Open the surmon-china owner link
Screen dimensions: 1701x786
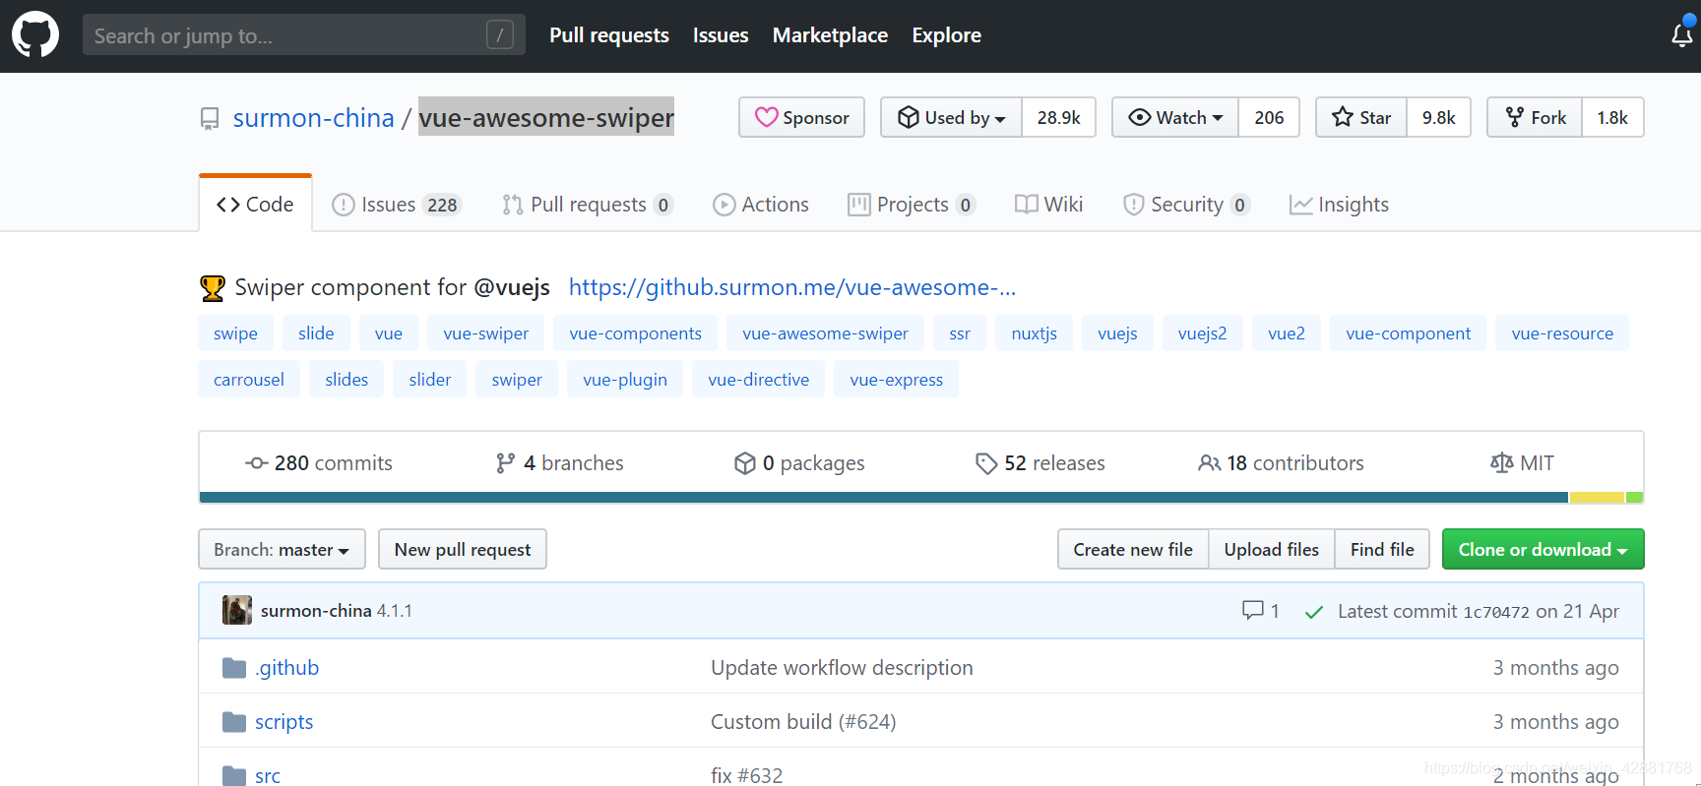pyautogui.click(x=314, y=118)
